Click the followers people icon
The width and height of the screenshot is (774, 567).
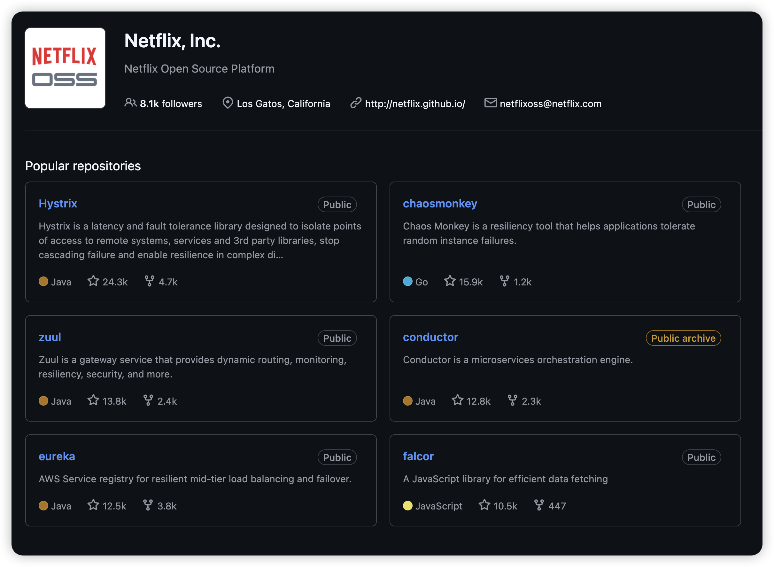(130, 103)
